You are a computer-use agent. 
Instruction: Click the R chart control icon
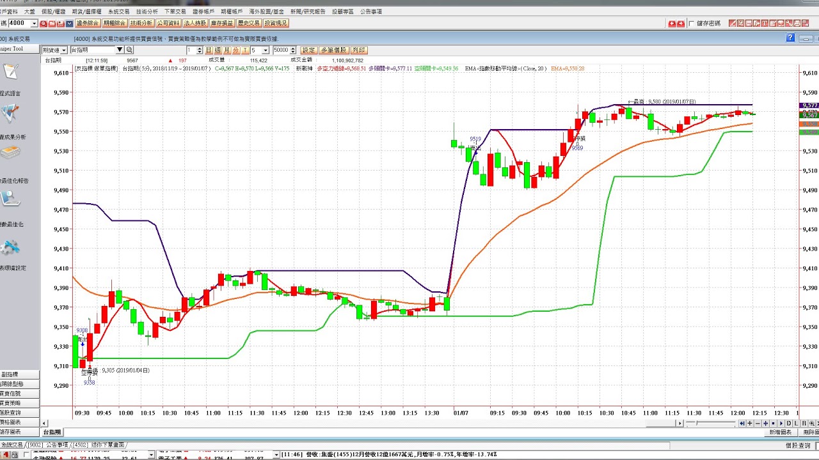coord(804,424)
